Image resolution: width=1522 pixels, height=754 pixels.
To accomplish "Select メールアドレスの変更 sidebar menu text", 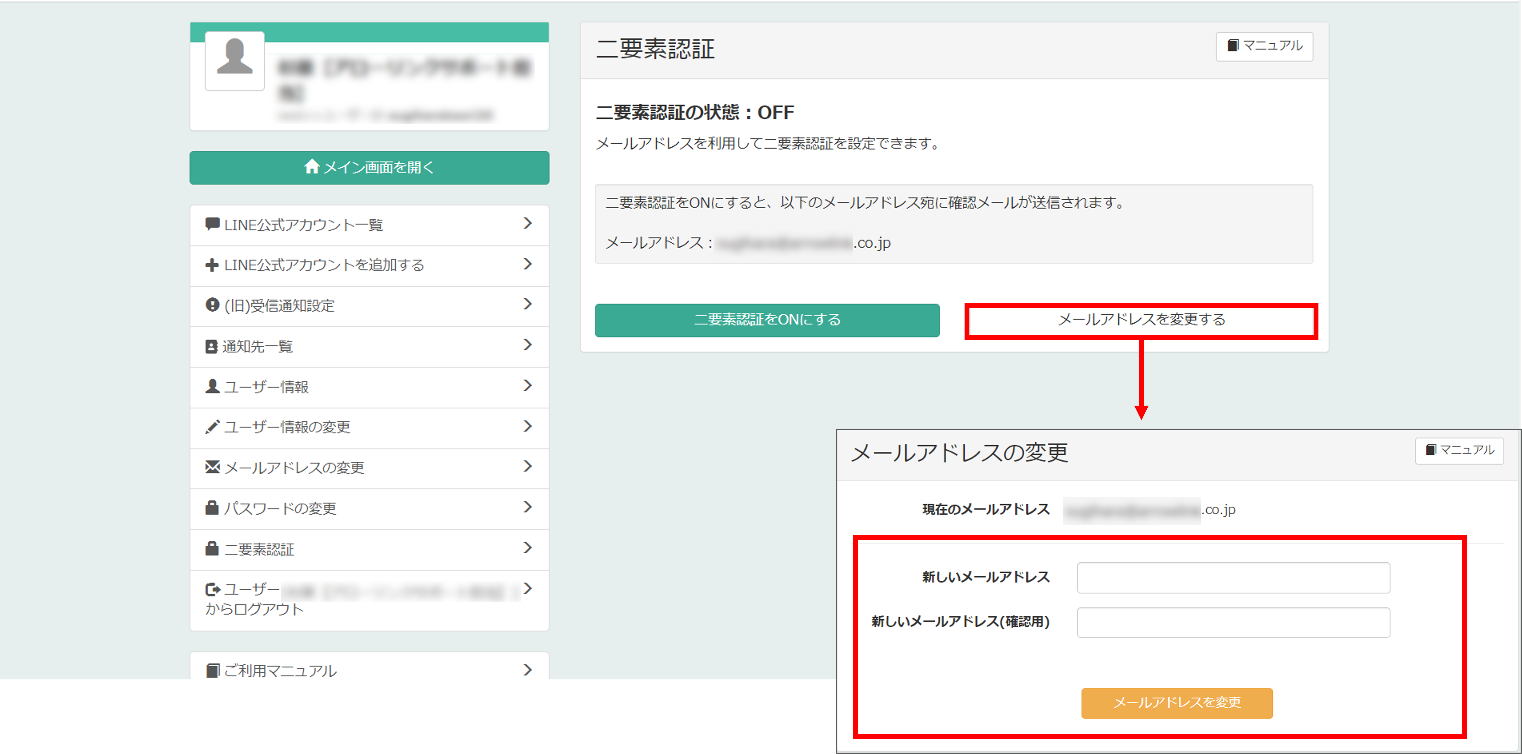I will (x=294, y=468).
